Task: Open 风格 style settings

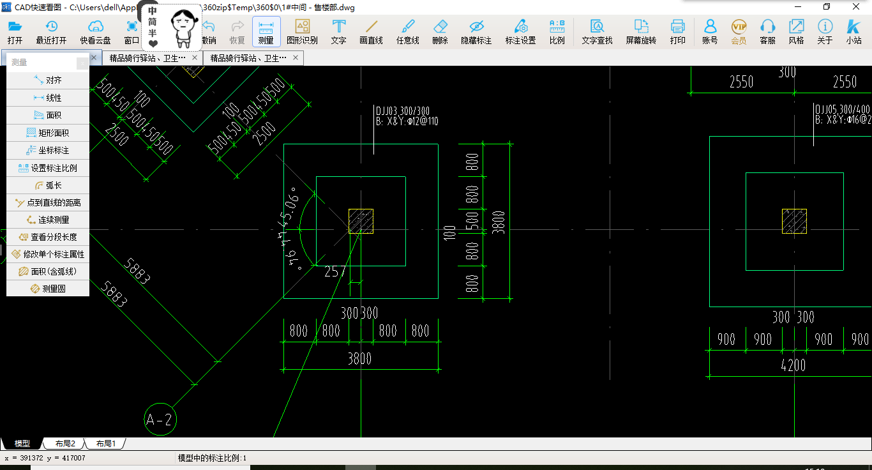Action: click(796, 32)
